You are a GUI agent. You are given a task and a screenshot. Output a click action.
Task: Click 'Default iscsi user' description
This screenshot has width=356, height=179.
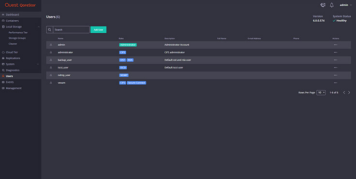[174, 68]
